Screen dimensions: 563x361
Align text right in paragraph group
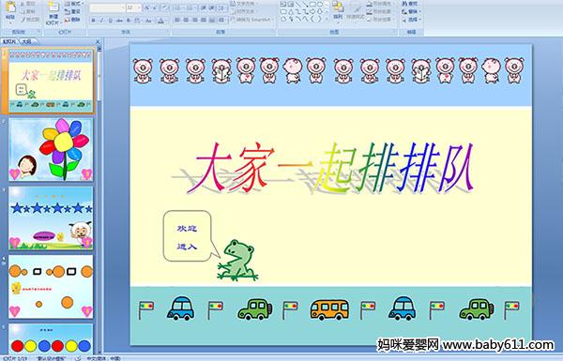195,20
